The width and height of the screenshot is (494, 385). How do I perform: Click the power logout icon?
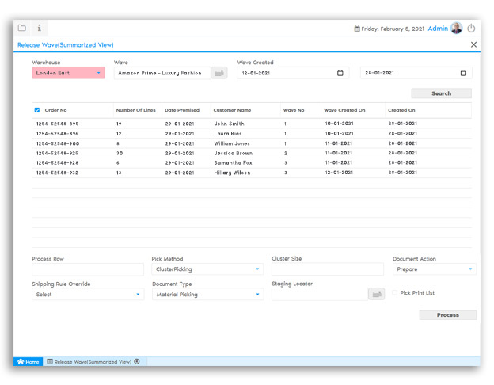[472, 28]
